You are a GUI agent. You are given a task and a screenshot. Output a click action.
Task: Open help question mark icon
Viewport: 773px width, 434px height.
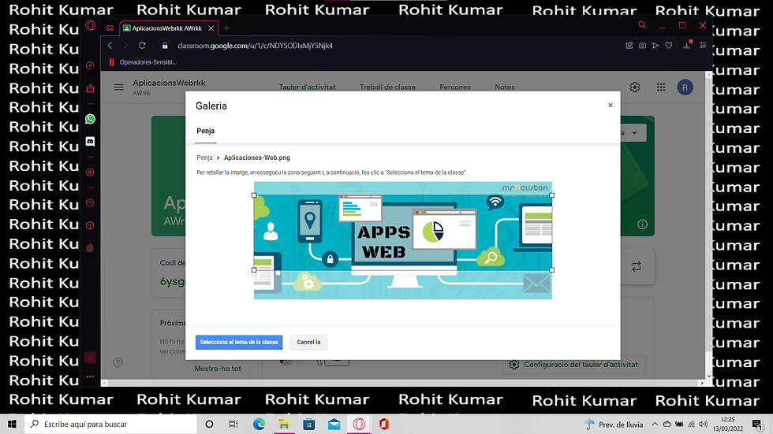(118, 362)
